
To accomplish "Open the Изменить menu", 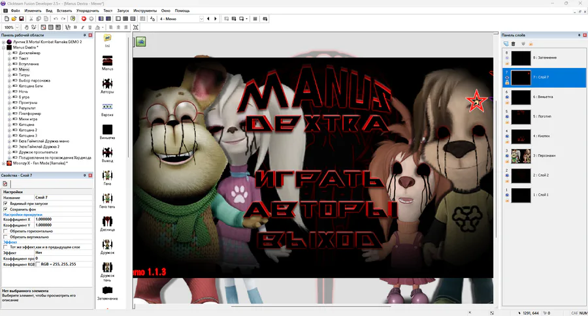I will [x=33, y=10].
